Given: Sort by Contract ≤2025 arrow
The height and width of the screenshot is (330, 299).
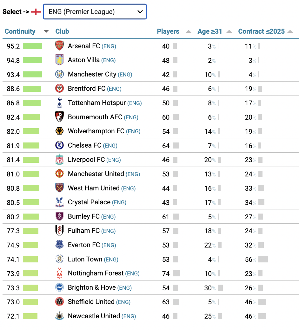Looking at the screenshot, I should point(290,31).
